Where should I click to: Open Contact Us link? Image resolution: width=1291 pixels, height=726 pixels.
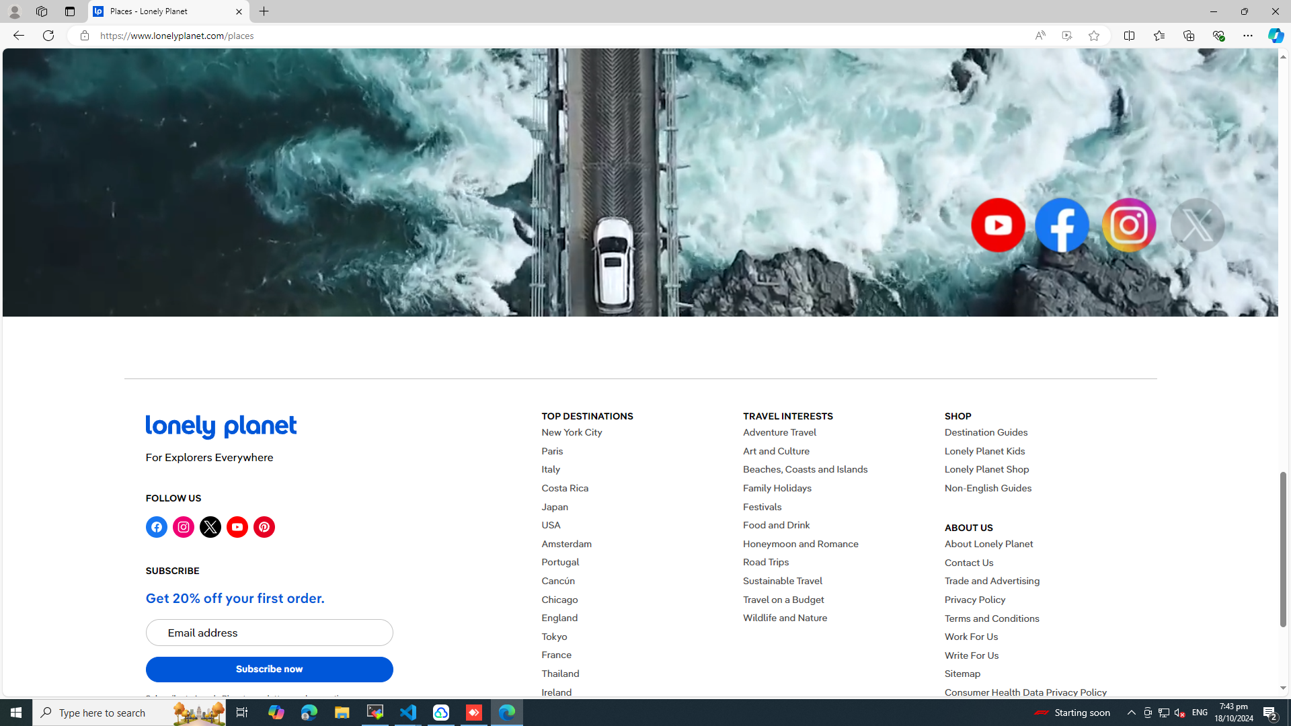click(x=969, y=563)
